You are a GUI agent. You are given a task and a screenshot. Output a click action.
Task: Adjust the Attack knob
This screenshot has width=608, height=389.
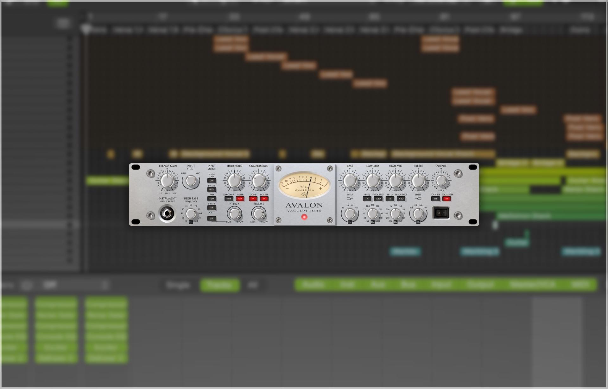coord(235,214)
